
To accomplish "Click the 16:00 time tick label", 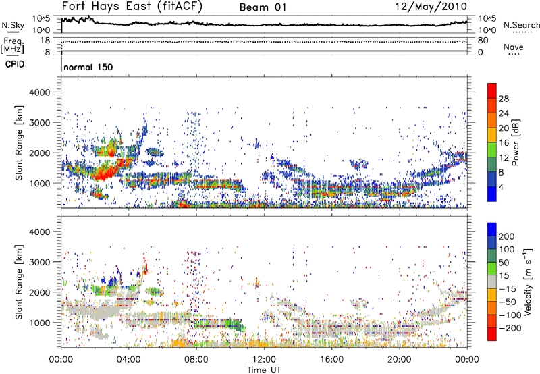I will (331, 360).
